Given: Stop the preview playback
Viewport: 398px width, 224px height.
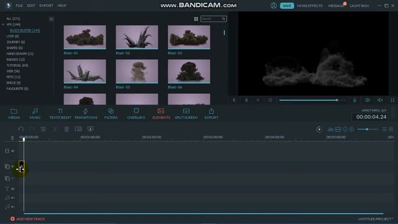Looking at the screenshot, I should click(x=270, y=100).
